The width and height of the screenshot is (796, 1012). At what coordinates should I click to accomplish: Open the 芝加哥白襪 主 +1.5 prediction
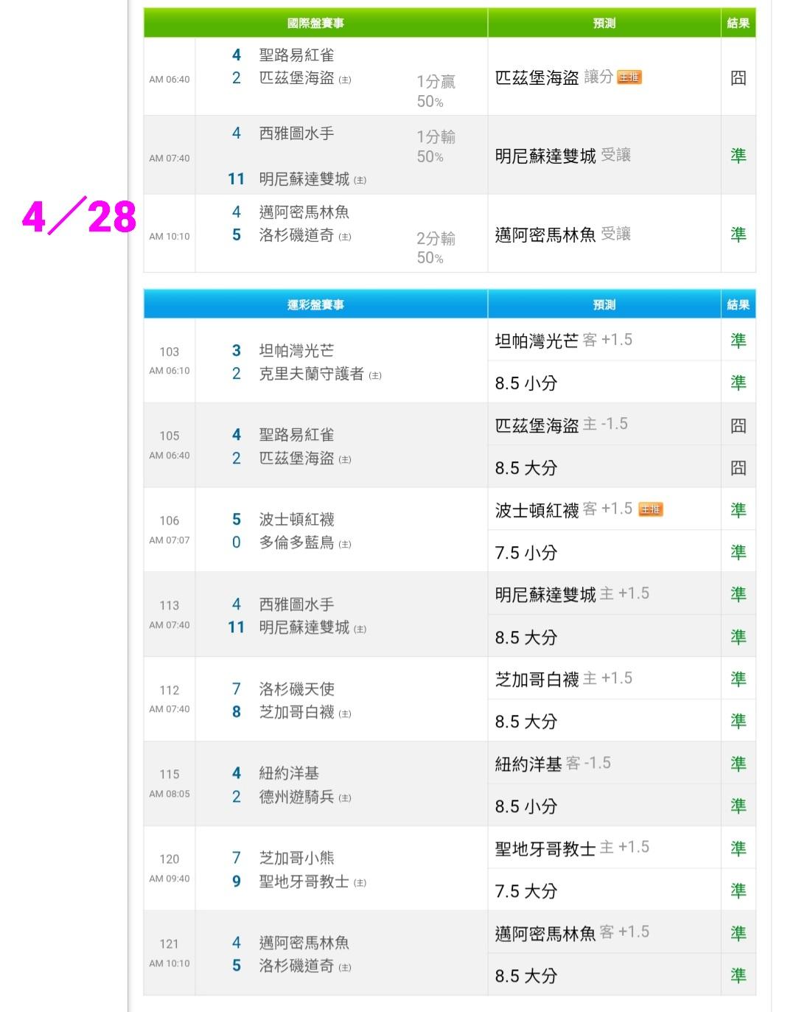point(563,679)
